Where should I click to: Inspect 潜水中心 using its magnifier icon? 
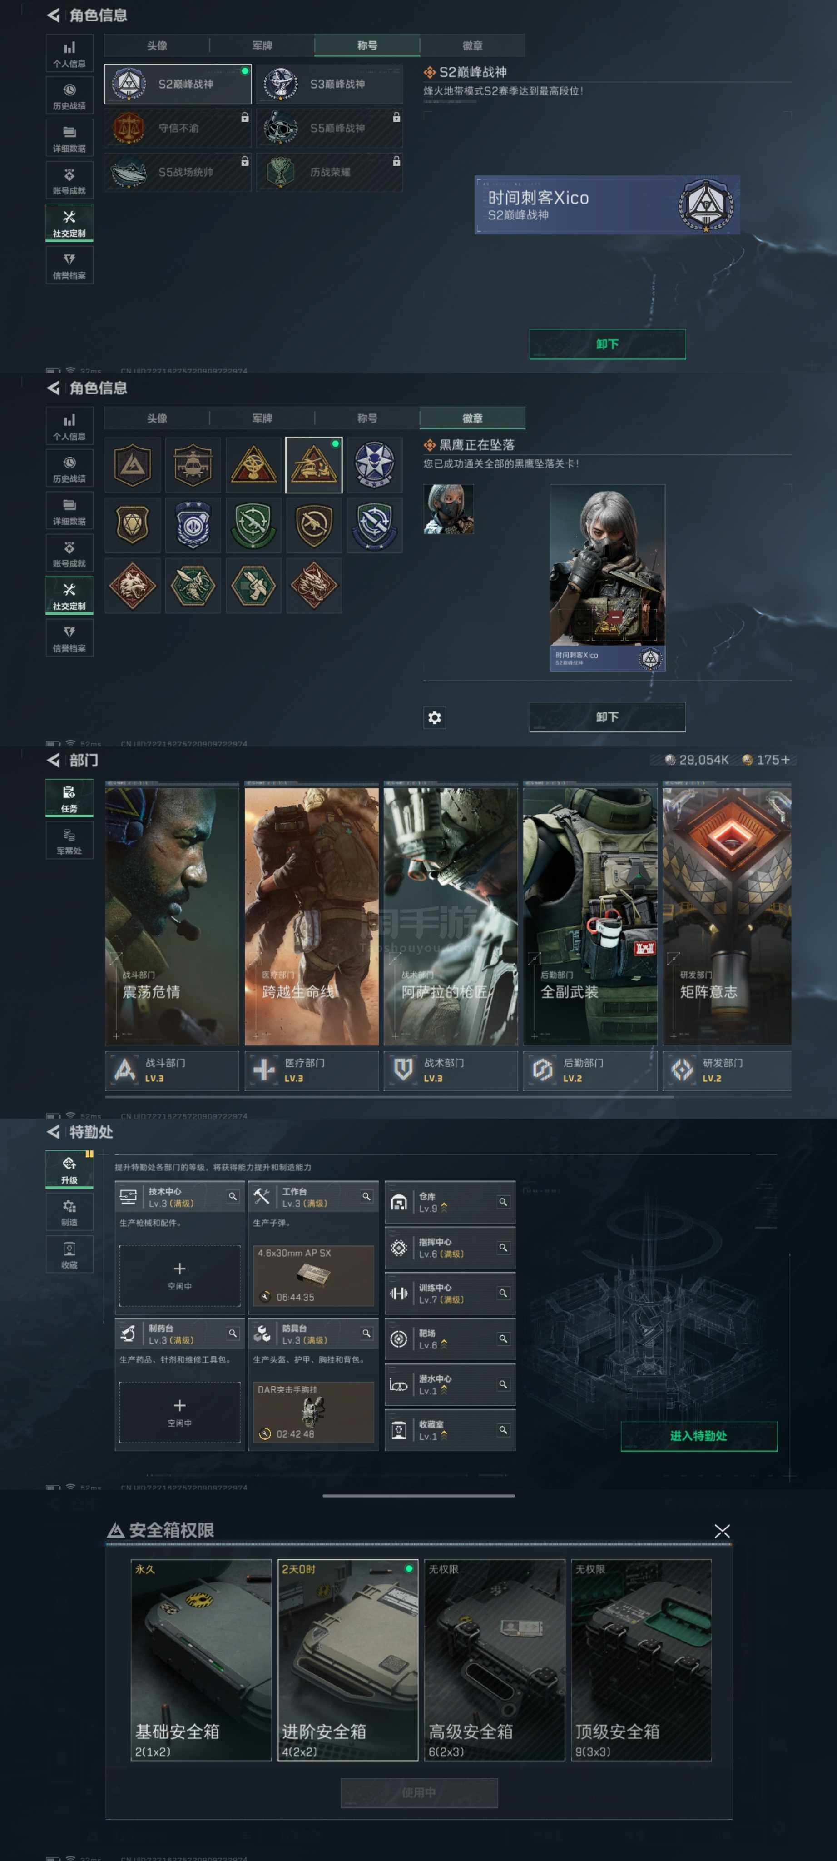(503, 1384)
